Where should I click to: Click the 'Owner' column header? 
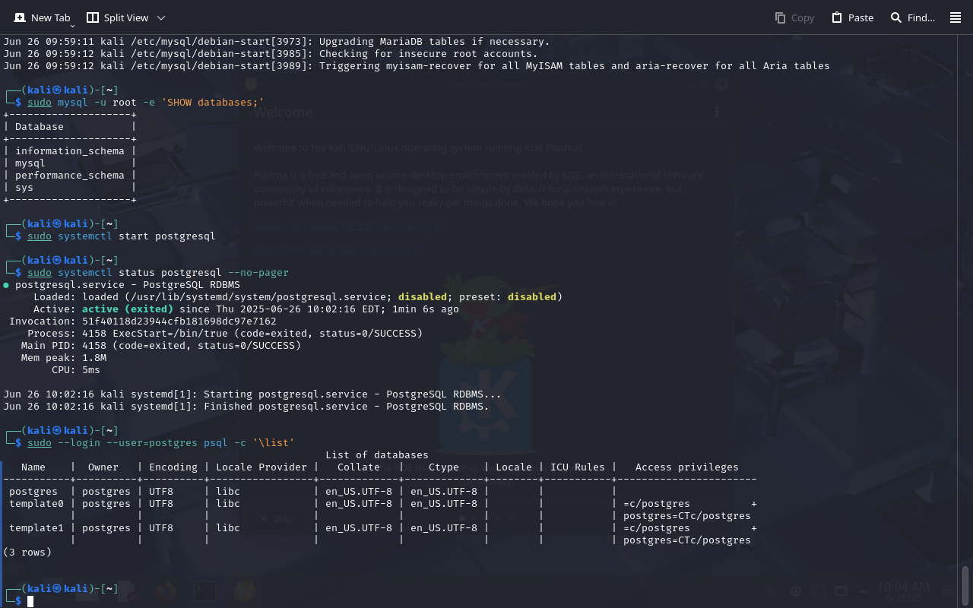(x=103, y=467)
